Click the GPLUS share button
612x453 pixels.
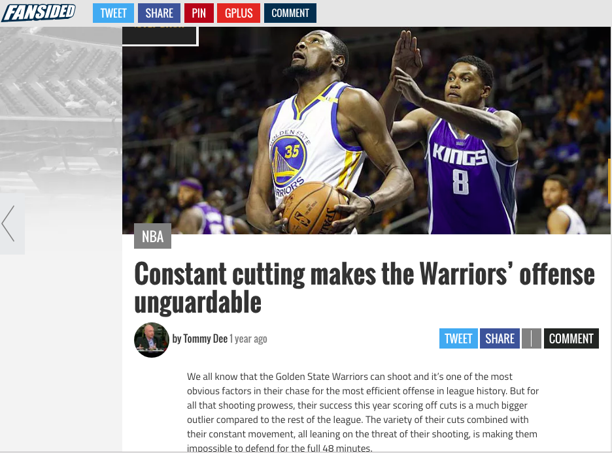[x=239, y=13]
